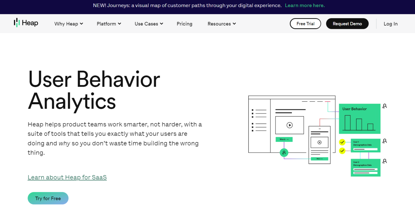Click the Request Demo button

click(347, 24)
